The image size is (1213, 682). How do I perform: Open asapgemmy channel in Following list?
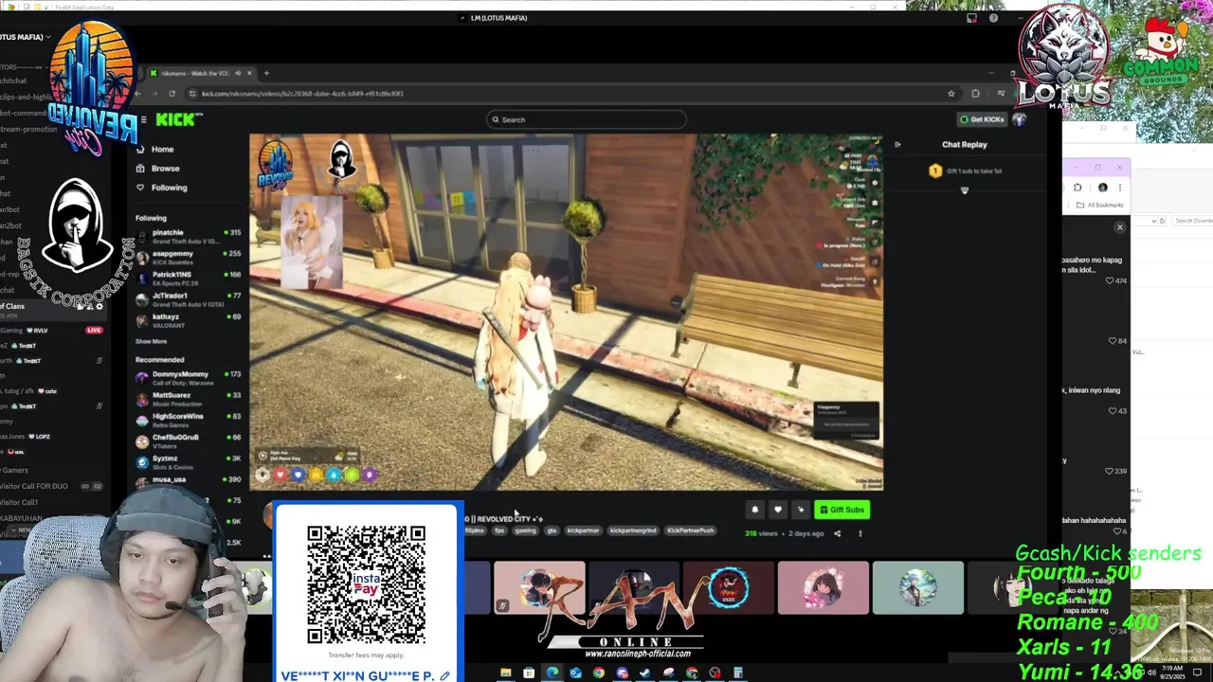pos(189,257)
